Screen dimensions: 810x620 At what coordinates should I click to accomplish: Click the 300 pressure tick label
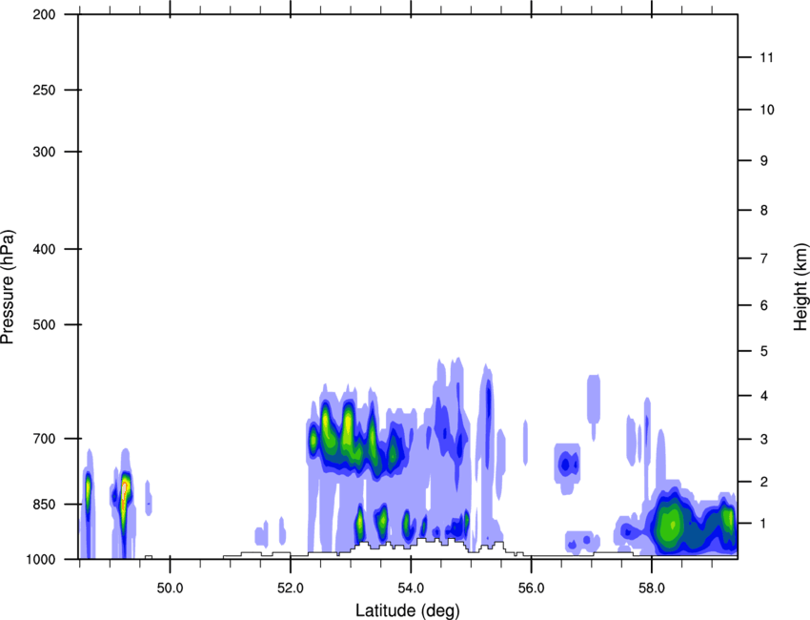click(x=44, y=152)
